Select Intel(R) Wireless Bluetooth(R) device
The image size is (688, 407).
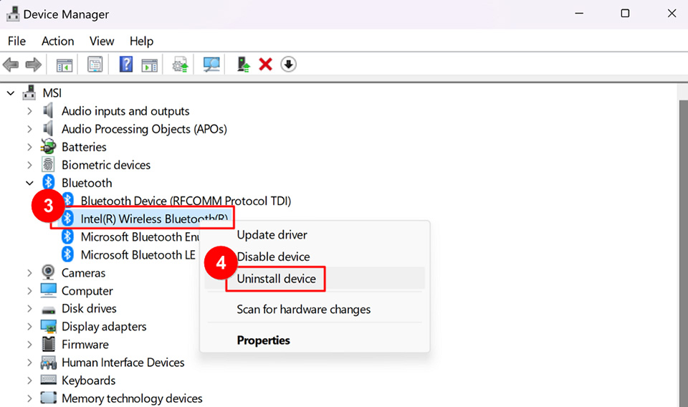click(x=154, y=219)
